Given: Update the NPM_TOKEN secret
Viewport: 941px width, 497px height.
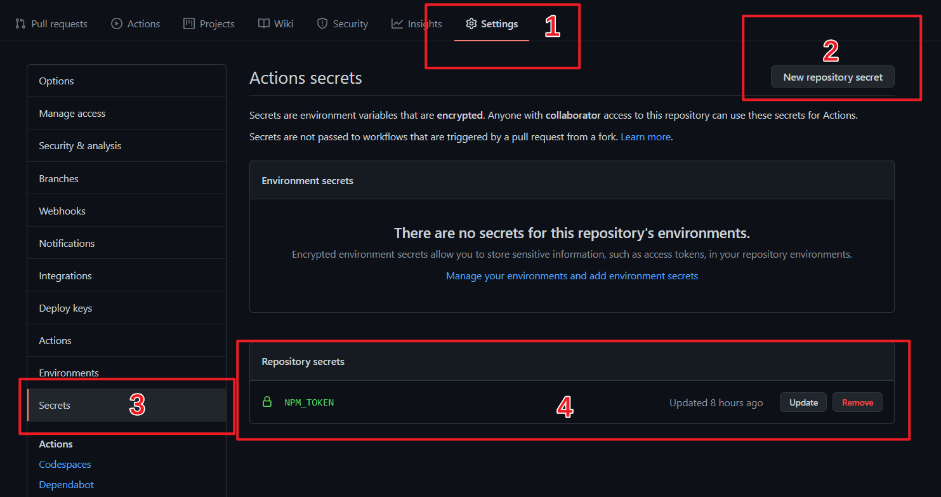Looking at the screenshot, I should point(803,402).
